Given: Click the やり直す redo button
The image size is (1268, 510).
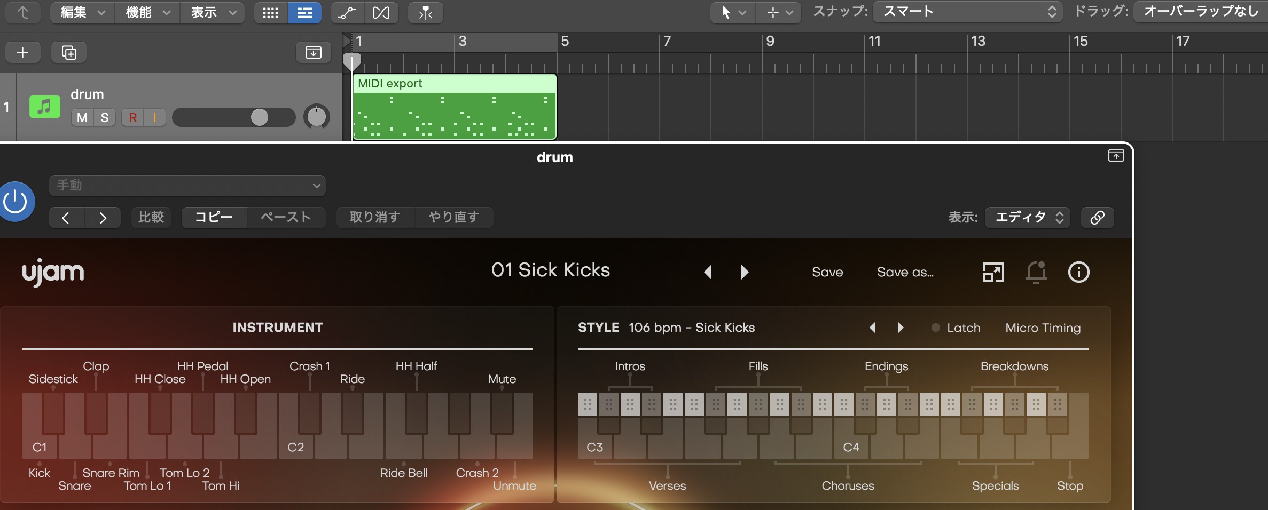Looking at the screenshot, I should (x=454, y=218).
